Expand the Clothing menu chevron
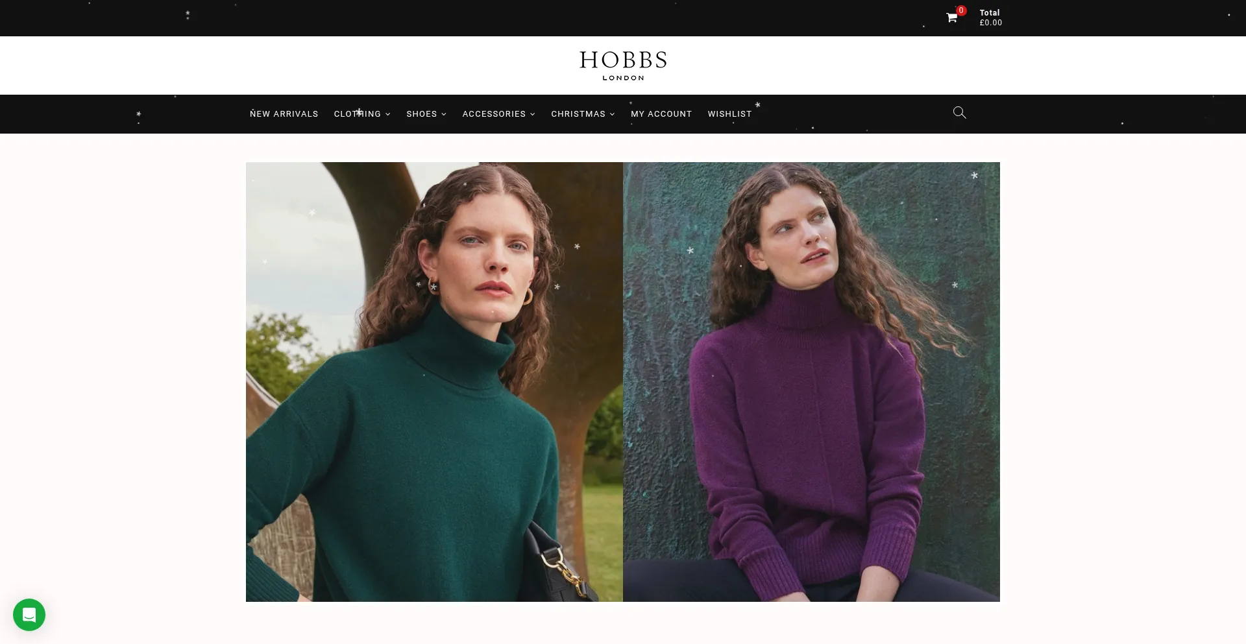This screenshot has height=644, width=1246. pos(388,114)
